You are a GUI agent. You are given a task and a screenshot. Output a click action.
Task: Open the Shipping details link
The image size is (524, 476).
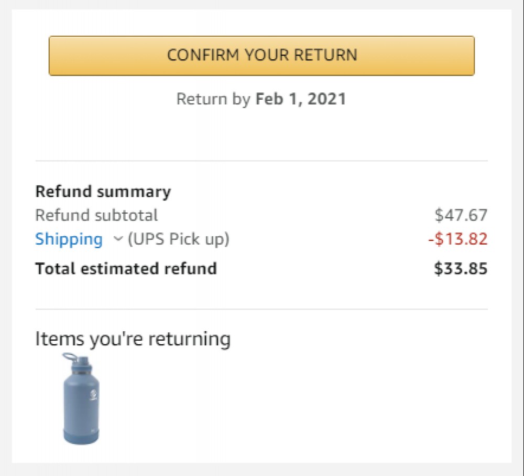pyautogui.click(x=69, y=239)
